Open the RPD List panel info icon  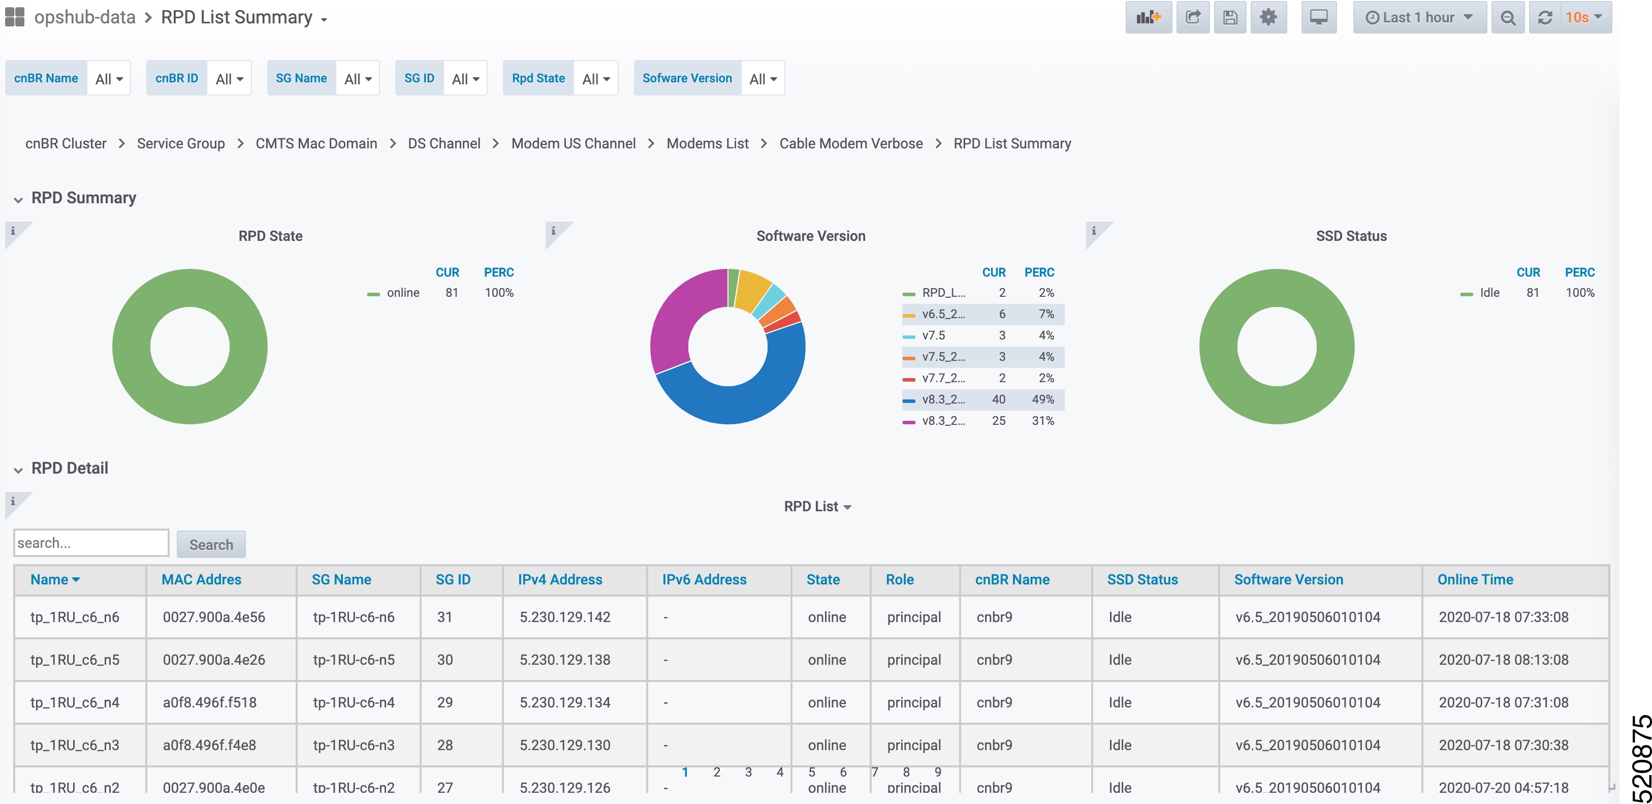(x=13, y=501)
